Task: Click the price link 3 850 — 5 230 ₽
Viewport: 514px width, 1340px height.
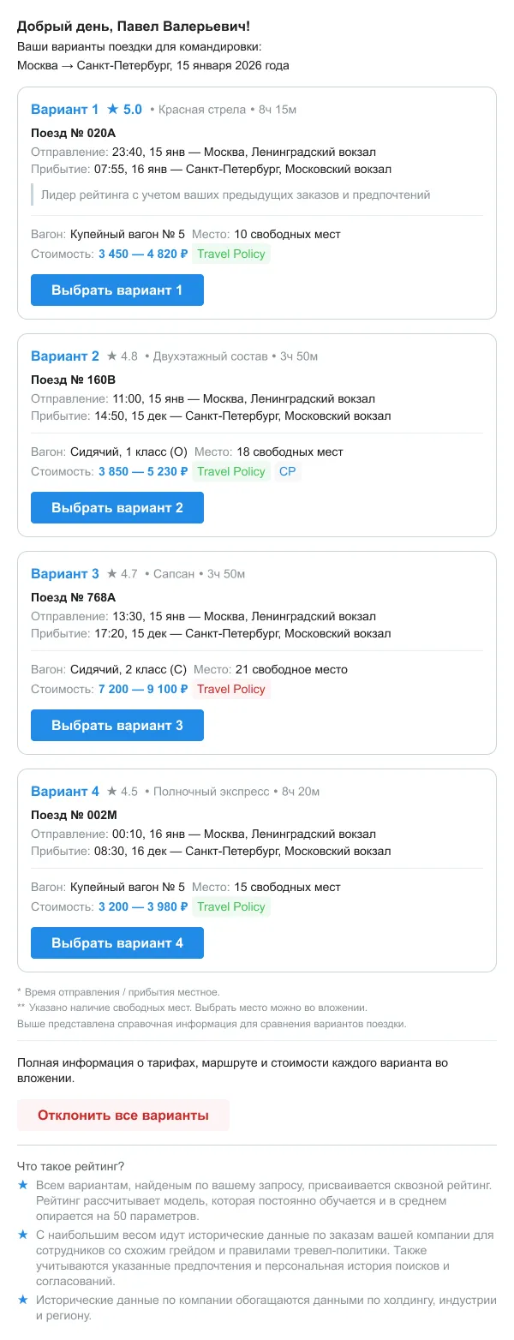Action: coord(141,470)
